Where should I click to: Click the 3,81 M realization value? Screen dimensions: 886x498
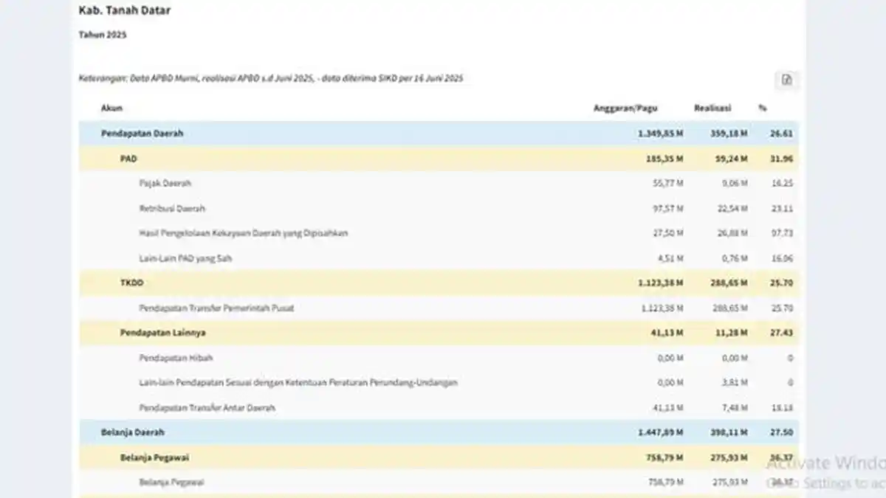click(x=735, y=383)
